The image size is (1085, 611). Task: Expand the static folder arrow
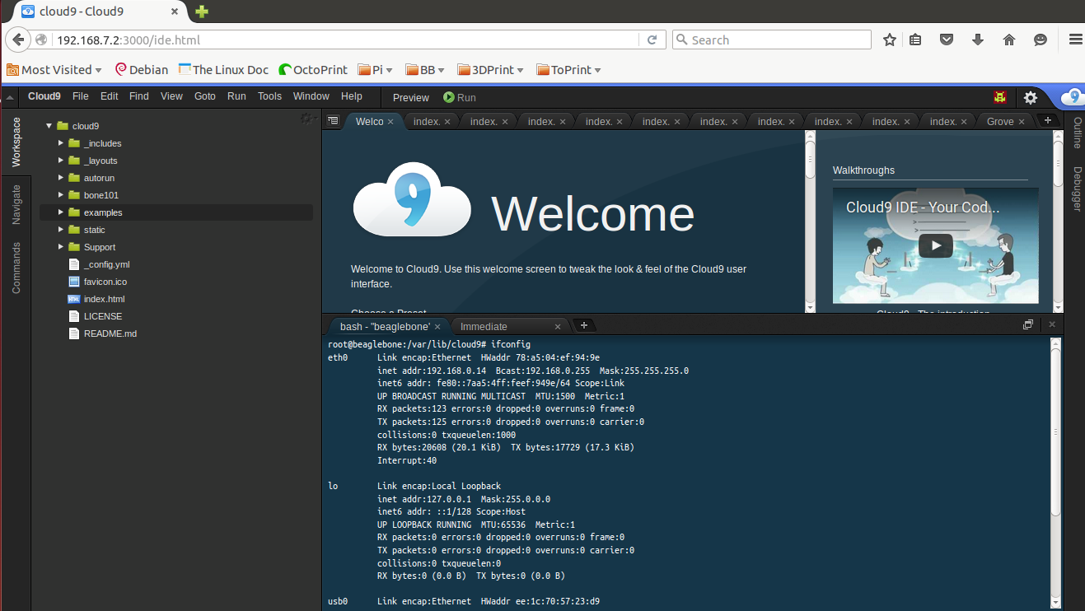click(x=61, y=230)
